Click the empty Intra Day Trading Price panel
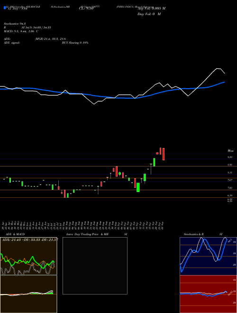 coord(95,266)
